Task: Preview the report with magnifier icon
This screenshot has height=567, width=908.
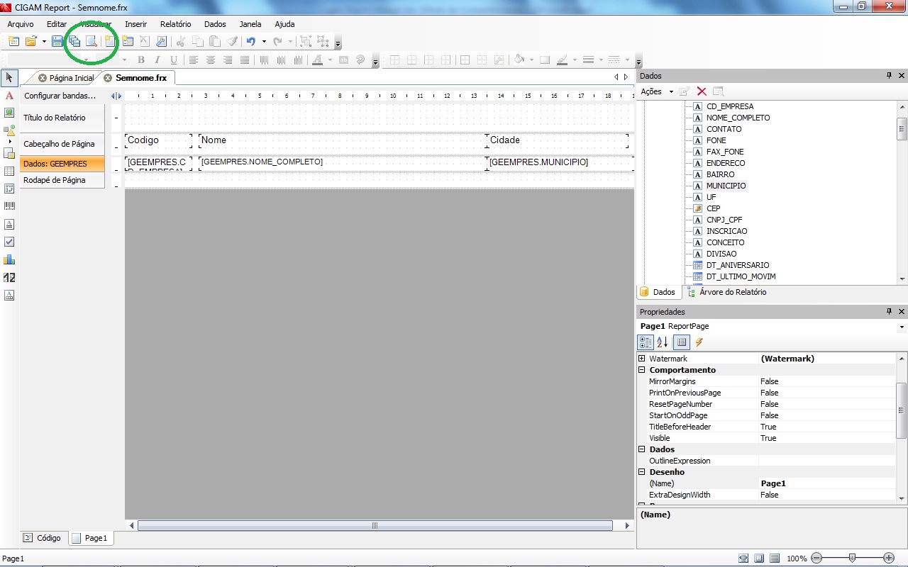Action: [91, 41]
